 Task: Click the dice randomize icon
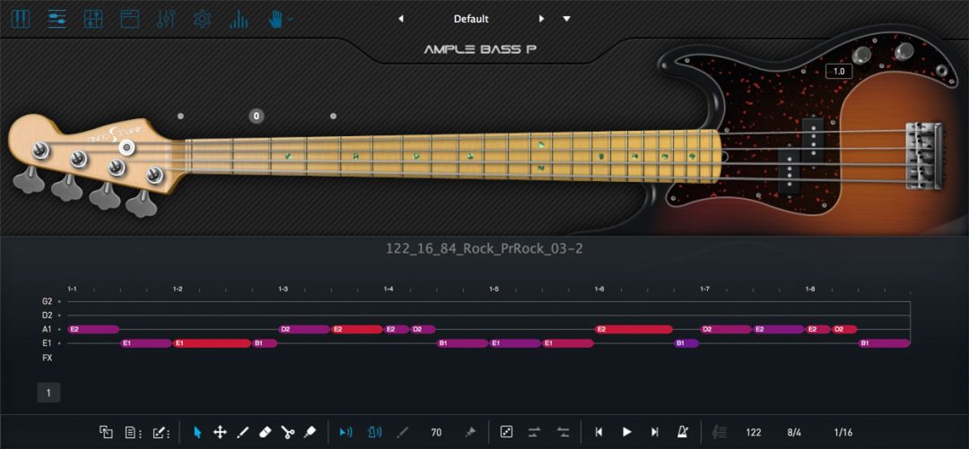pos(506,432)
